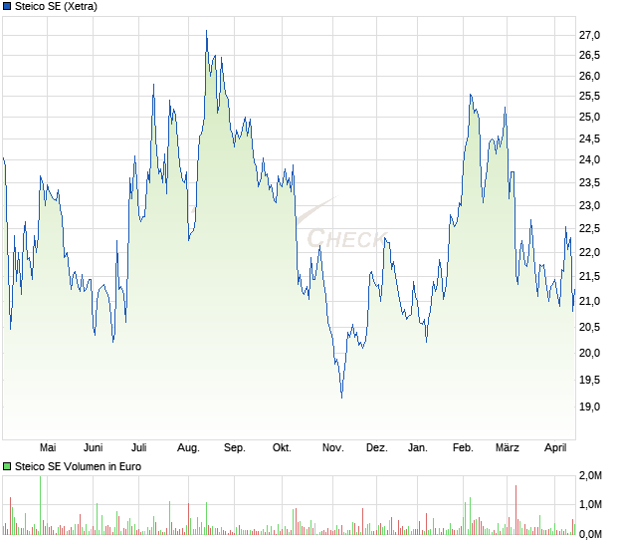This screenshot has width=617, height=544.
Task: Click the tall red volume bar in März
Action: pos(515,510)
